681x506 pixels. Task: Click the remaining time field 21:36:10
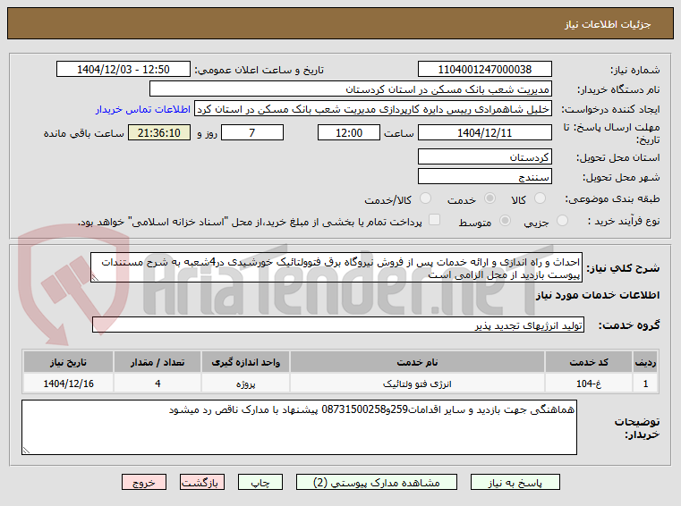(x=159, y=132)
